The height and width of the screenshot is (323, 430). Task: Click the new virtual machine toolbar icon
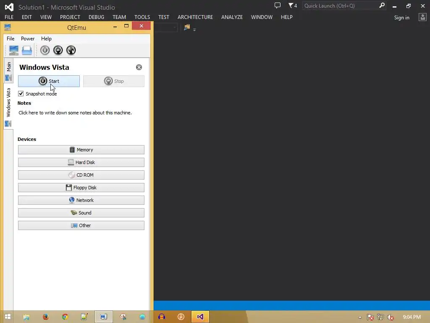(14, 50)
